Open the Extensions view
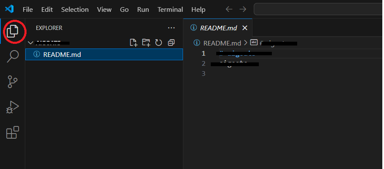The height and width of the screenshot is (169, 384). pos(13,132)
